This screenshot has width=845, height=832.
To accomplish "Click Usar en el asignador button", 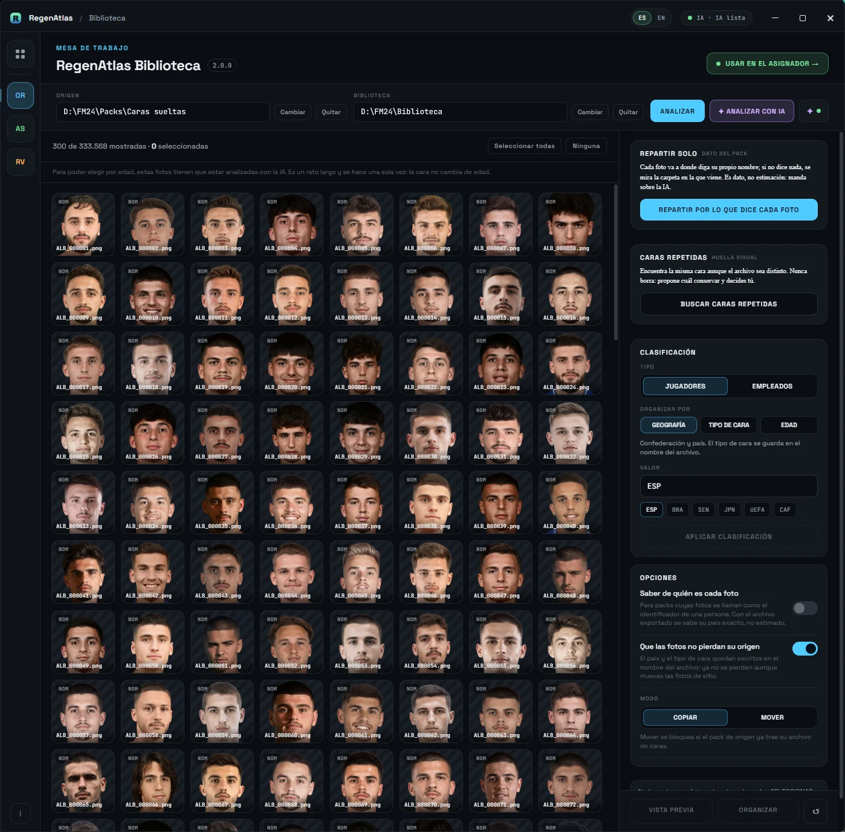I will 767,63.
